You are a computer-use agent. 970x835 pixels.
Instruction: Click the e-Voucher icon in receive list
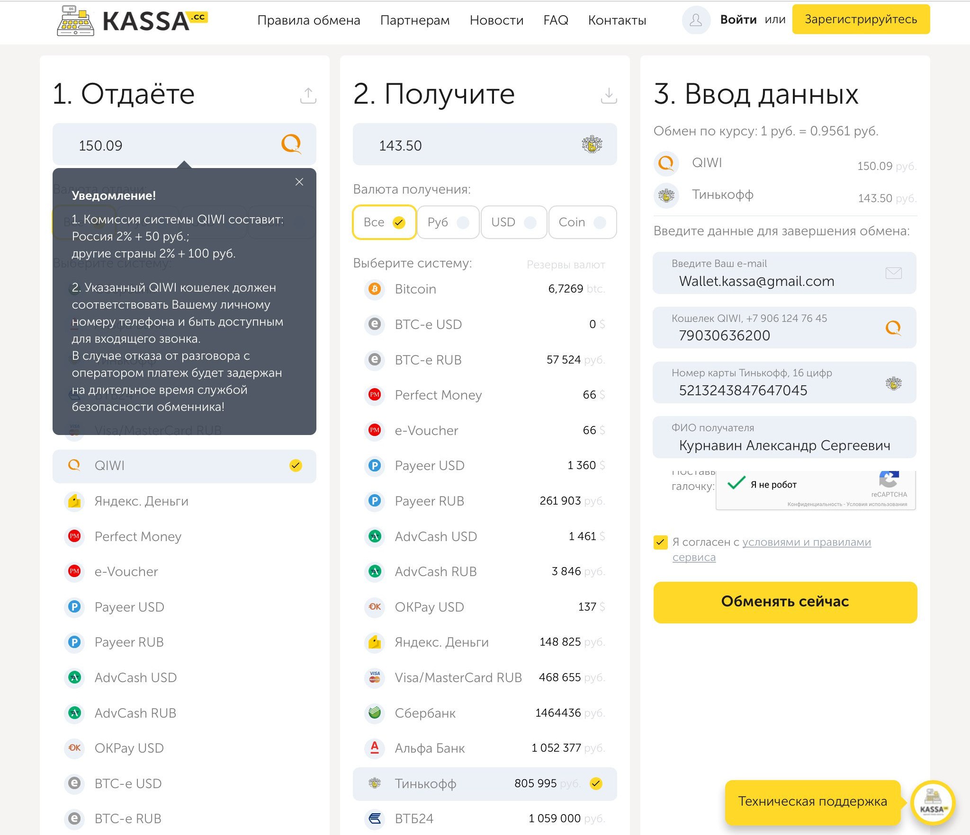(375, 430)
